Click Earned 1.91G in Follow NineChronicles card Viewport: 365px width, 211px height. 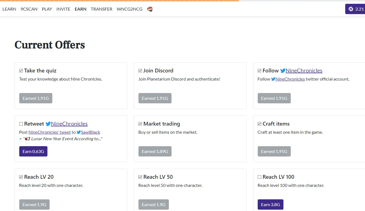(274, 98)
